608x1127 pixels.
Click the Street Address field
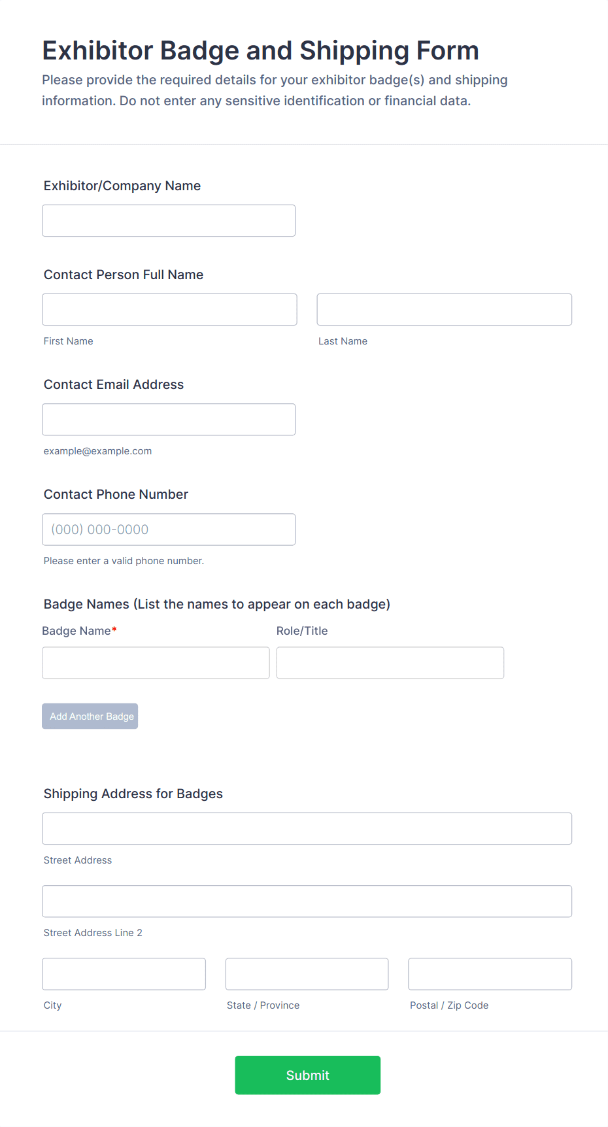coord(307,829)
